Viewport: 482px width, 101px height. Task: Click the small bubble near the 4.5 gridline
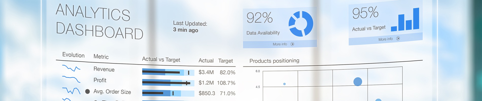pyautogui.click(x=284, y=84)
